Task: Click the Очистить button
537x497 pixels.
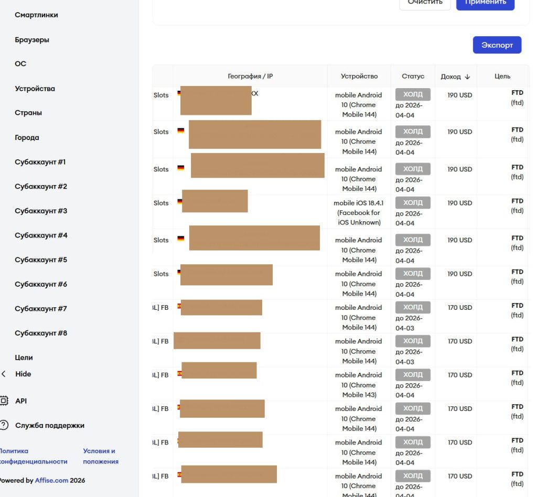Action: [425, 2]
